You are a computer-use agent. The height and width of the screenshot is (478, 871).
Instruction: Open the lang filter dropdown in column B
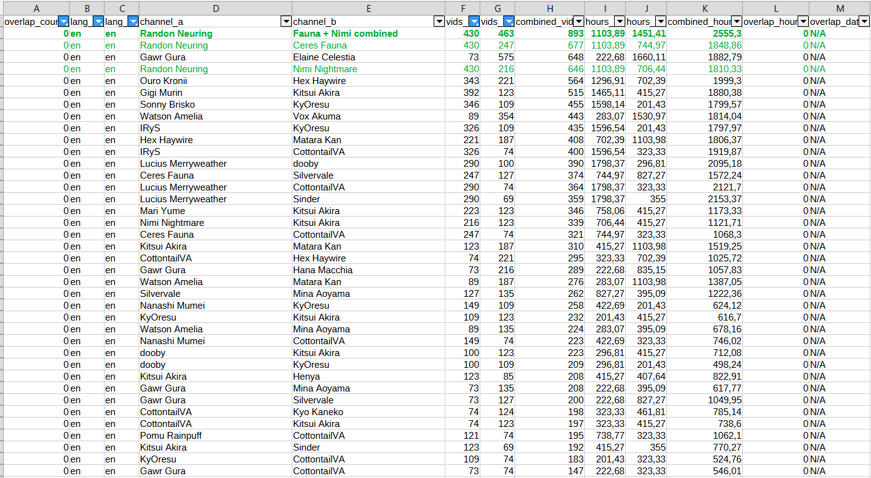[98, 22]
